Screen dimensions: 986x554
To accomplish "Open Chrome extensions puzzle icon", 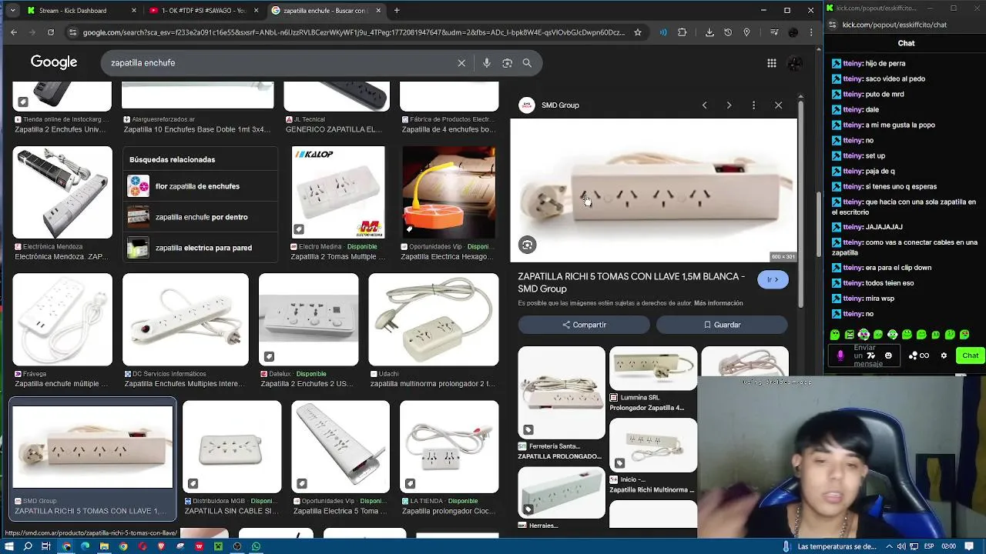I will pyautogui.click(x=682, y=32).
